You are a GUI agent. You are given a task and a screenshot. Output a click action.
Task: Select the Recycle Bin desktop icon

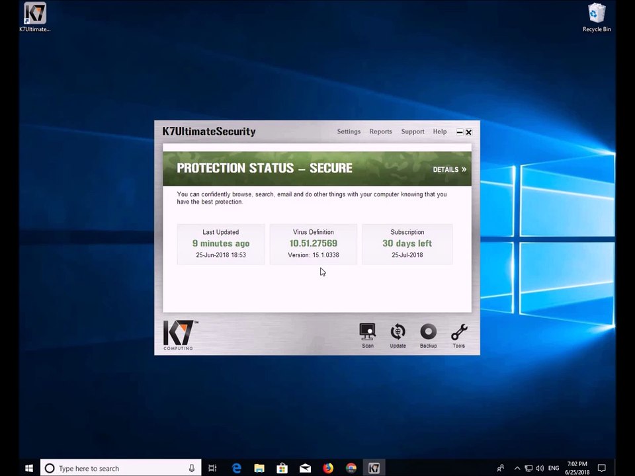click(597, 17)
